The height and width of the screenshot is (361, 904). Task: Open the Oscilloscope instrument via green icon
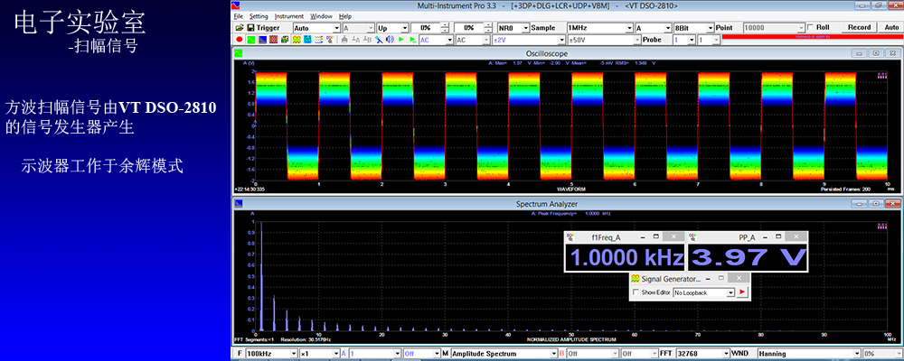click(x=251, y=40)
